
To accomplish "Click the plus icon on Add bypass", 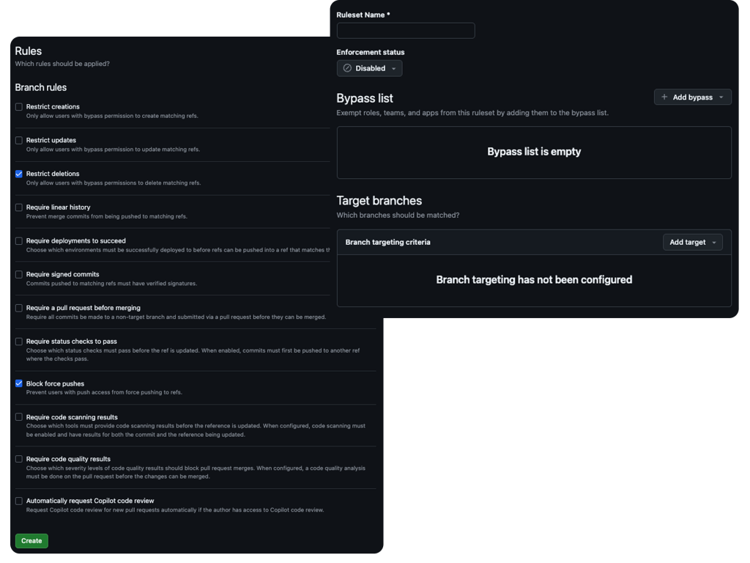I will pyautogui.click(x=664, y=97).
